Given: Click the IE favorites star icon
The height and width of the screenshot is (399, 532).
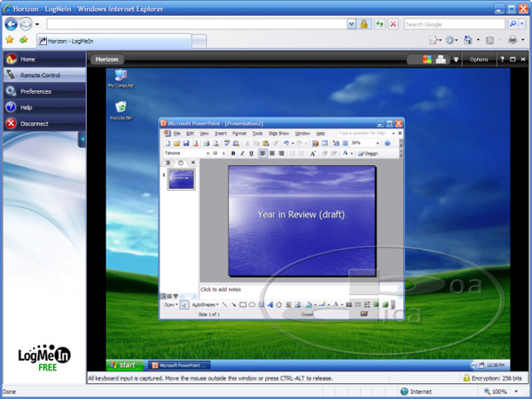Looking at the screenshot, I should pyautogui.click(x=10, y=40).
